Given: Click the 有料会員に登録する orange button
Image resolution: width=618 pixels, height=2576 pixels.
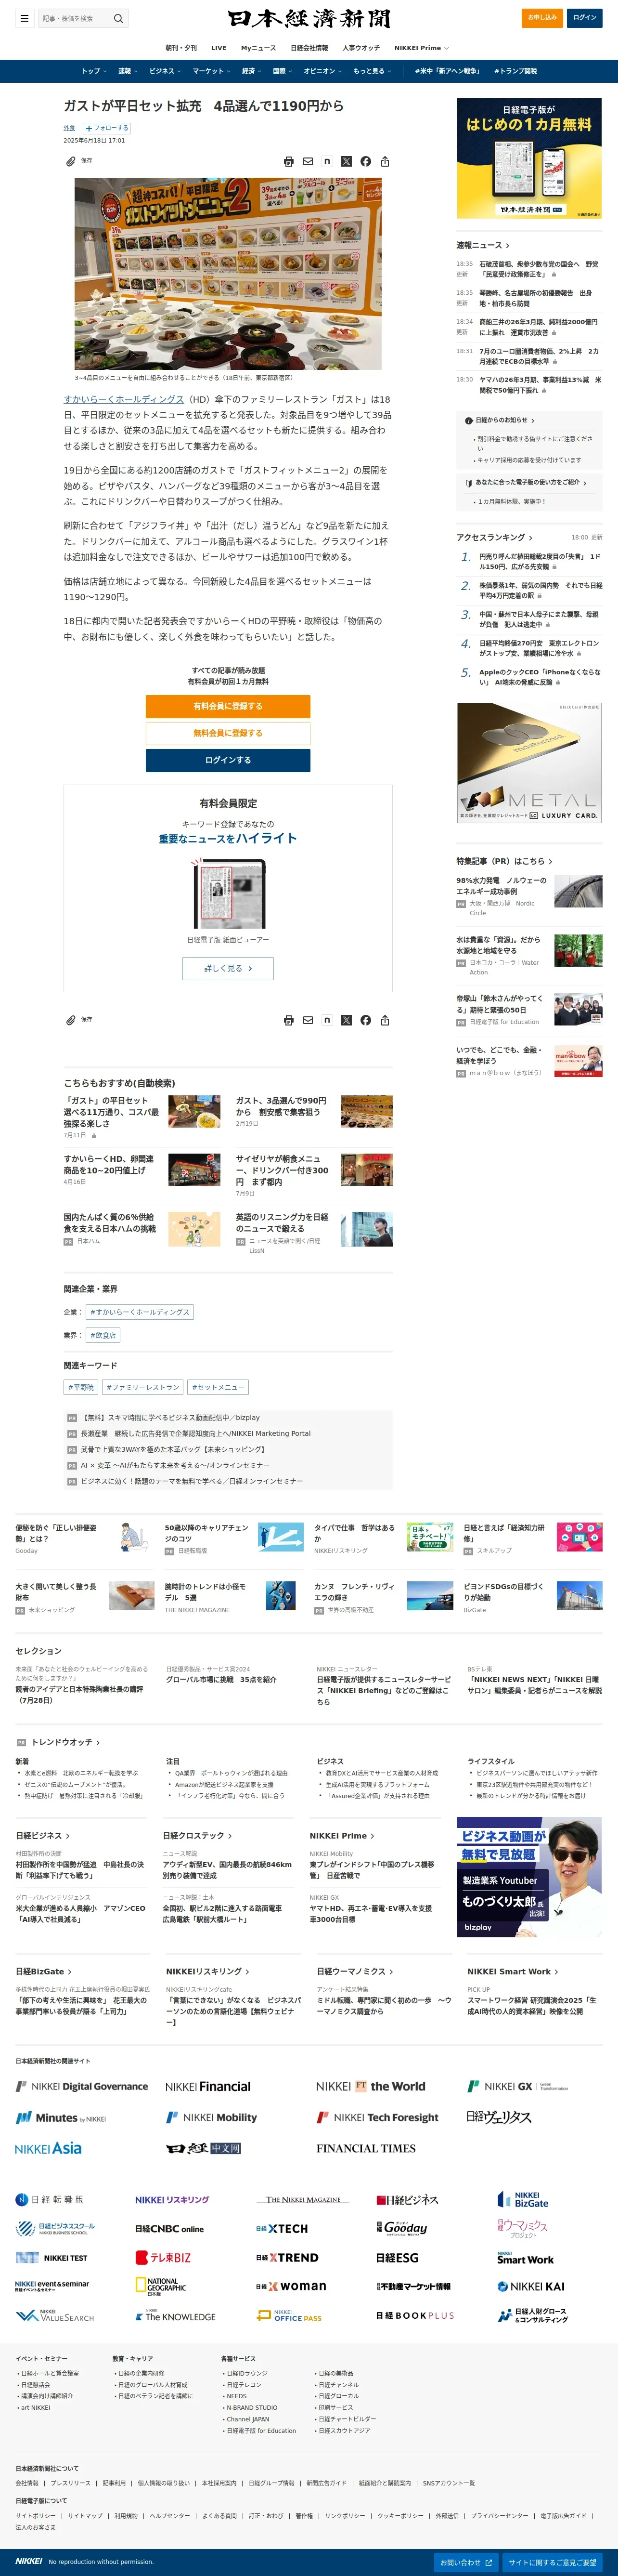Looking at the screenshot, I should pos(228,706).
